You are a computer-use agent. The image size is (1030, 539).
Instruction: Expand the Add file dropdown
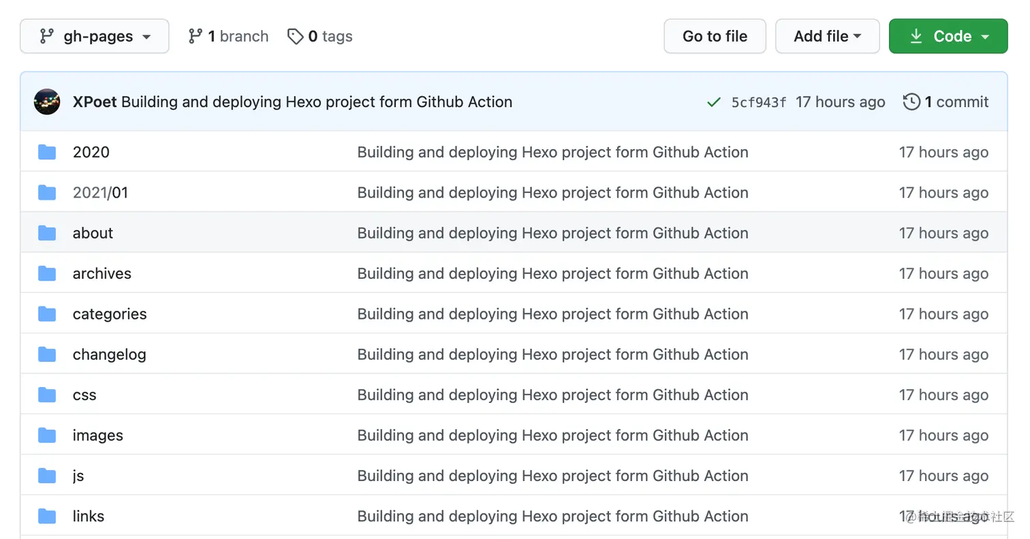point(827,36)
